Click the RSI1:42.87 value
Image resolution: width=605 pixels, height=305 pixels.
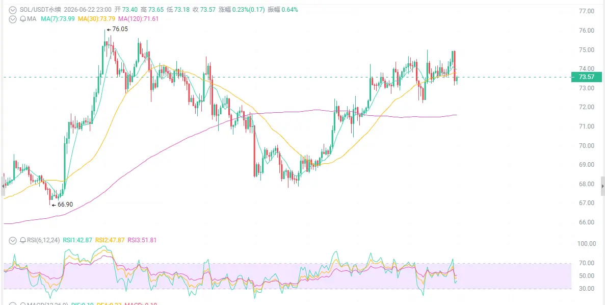tap(77, 240)
